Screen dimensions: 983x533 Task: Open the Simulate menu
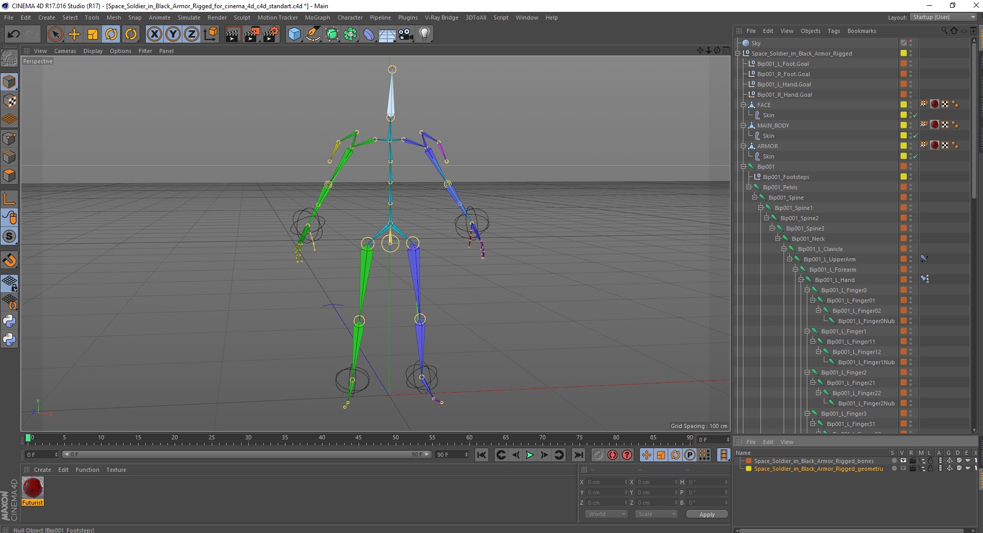(x=189, y=17)
